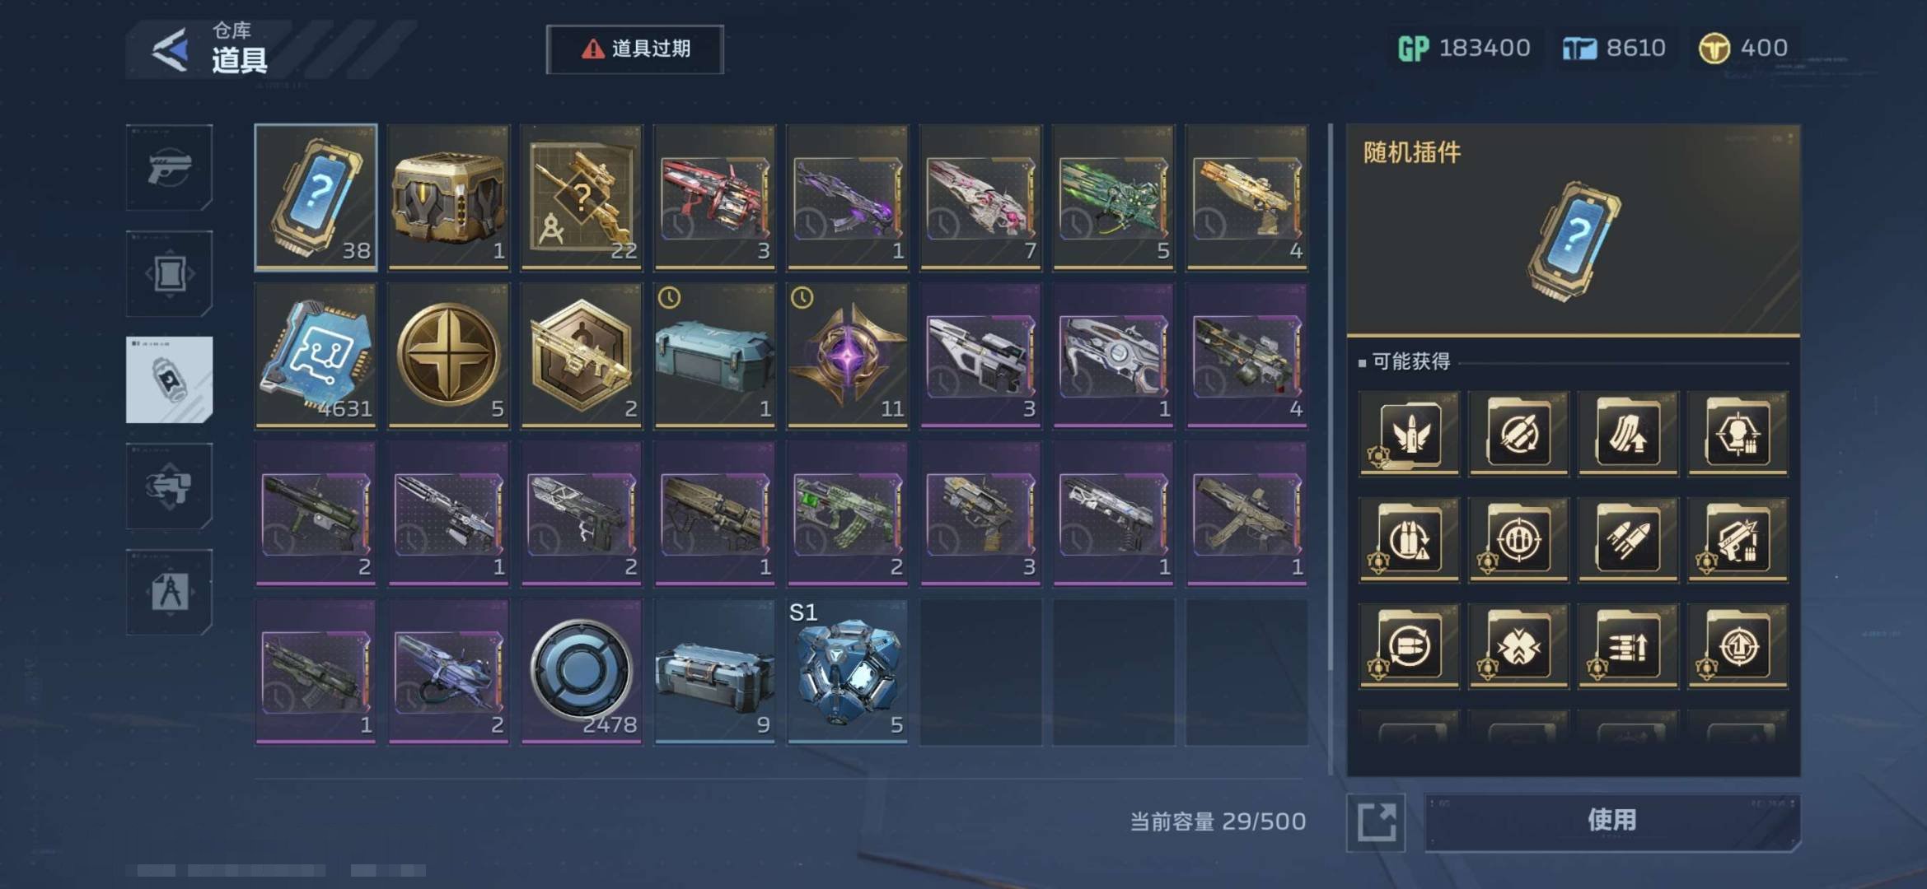Select the items canister sidebar tab

(x=169, y=379)
